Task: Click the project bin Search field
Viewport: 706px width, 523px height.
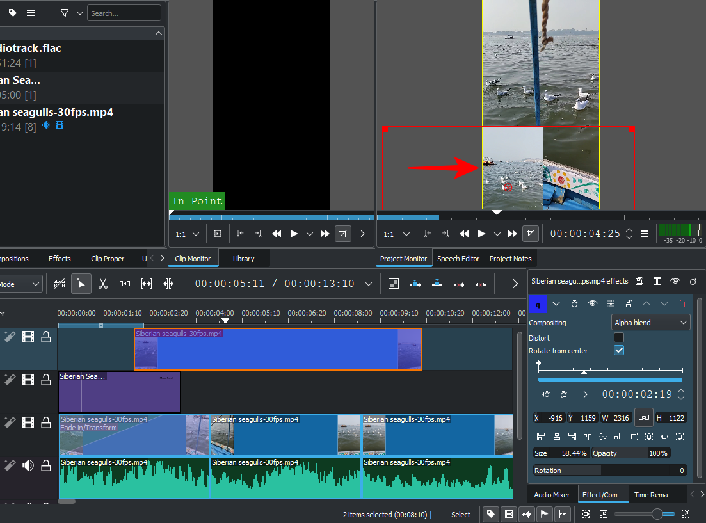Action: pyautogui.click(x=124, y=13)
